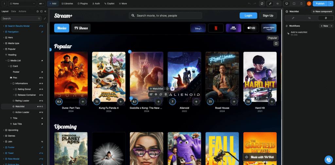
Task: Open the Copilot menu
Action: (x=109, y=4)
